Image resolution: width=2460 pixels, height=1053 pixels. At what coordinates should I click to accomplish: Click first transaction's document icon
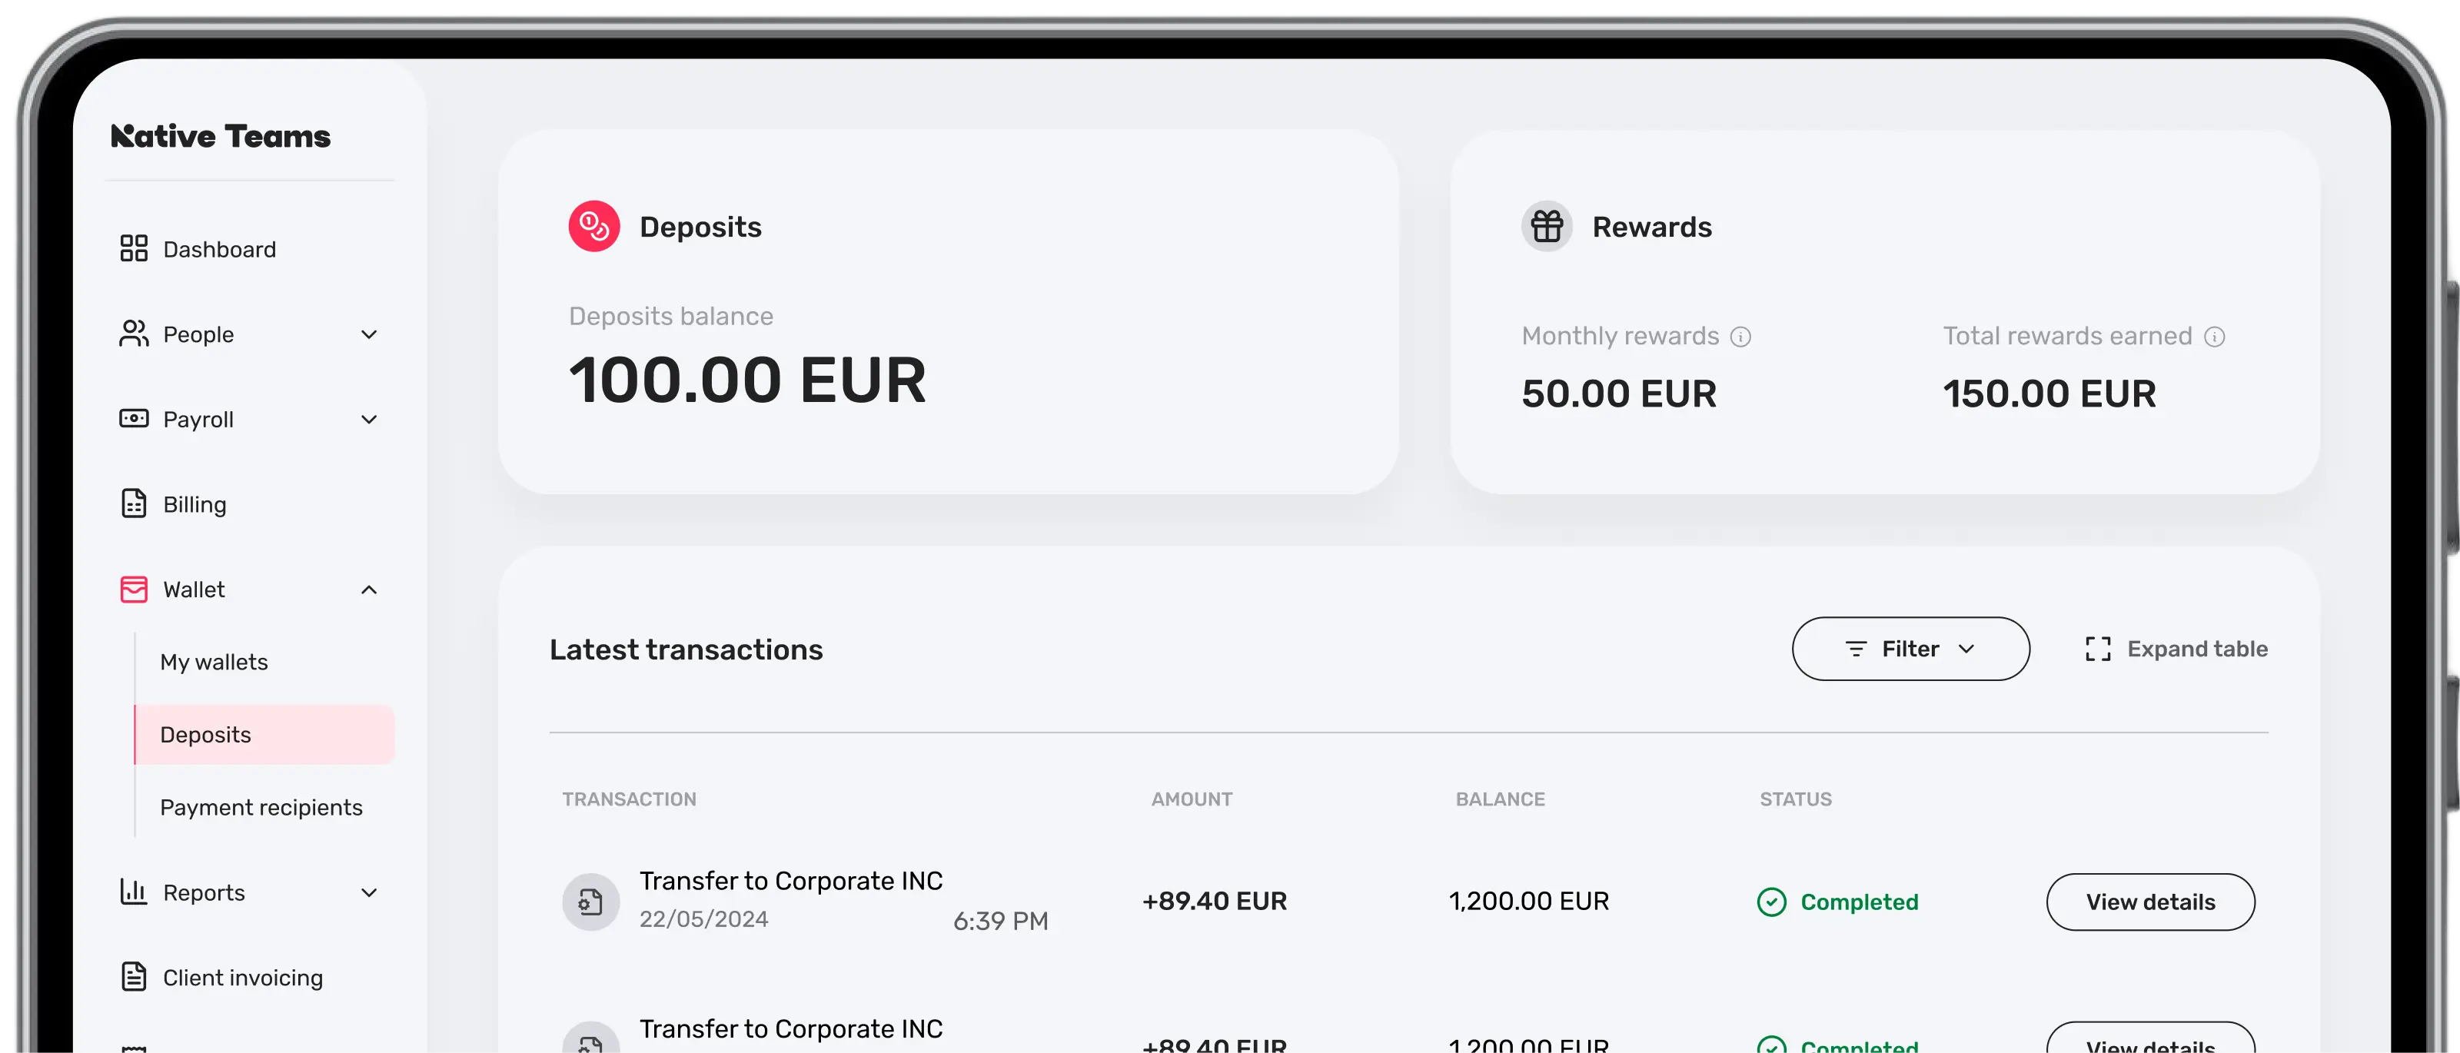tap(590, 902)
